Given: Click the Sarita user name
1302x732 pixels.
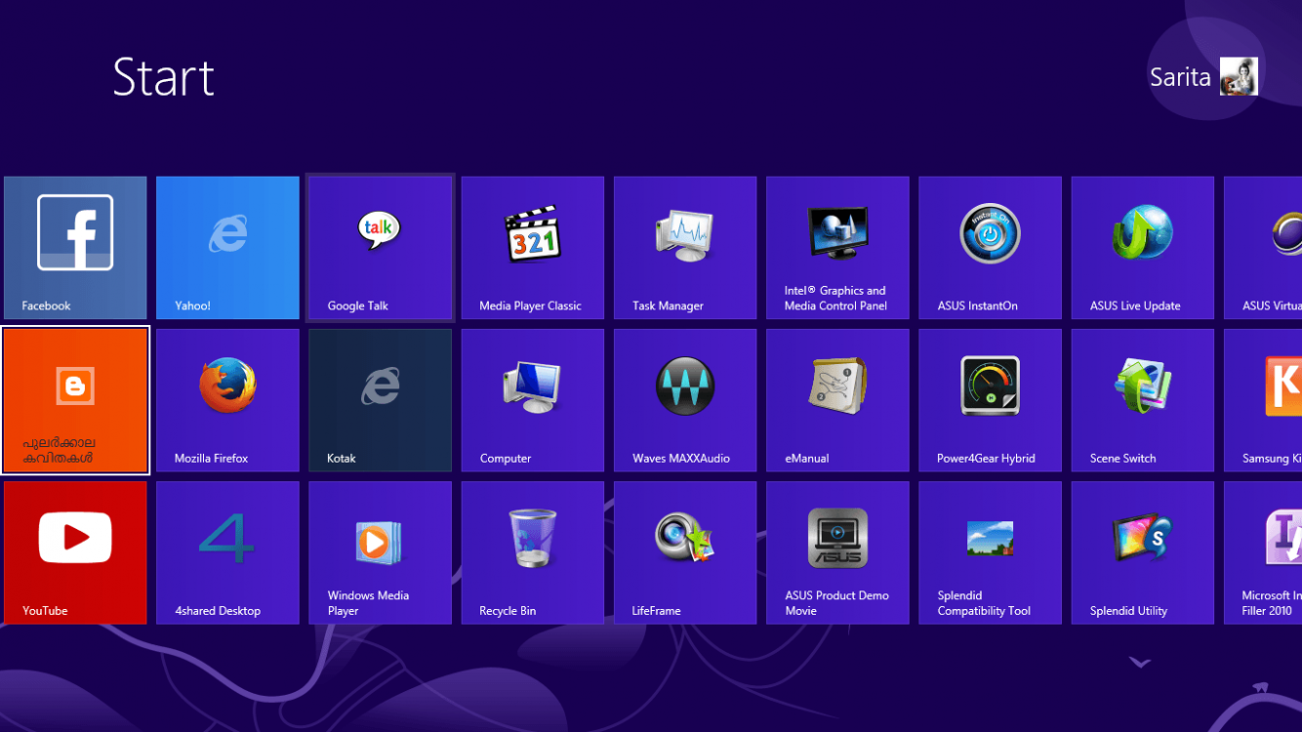Looking at the screenshot, I should (1180, 77).
